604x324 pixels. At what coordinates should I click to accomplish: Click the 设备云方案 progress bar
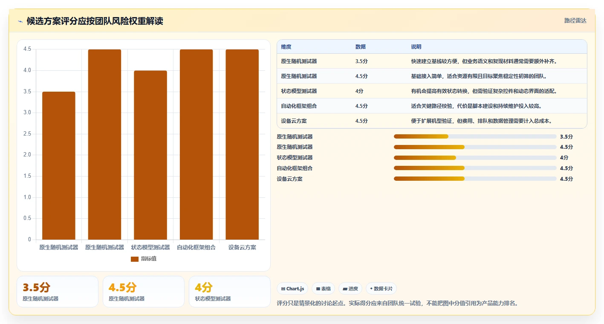coord(475,179)
